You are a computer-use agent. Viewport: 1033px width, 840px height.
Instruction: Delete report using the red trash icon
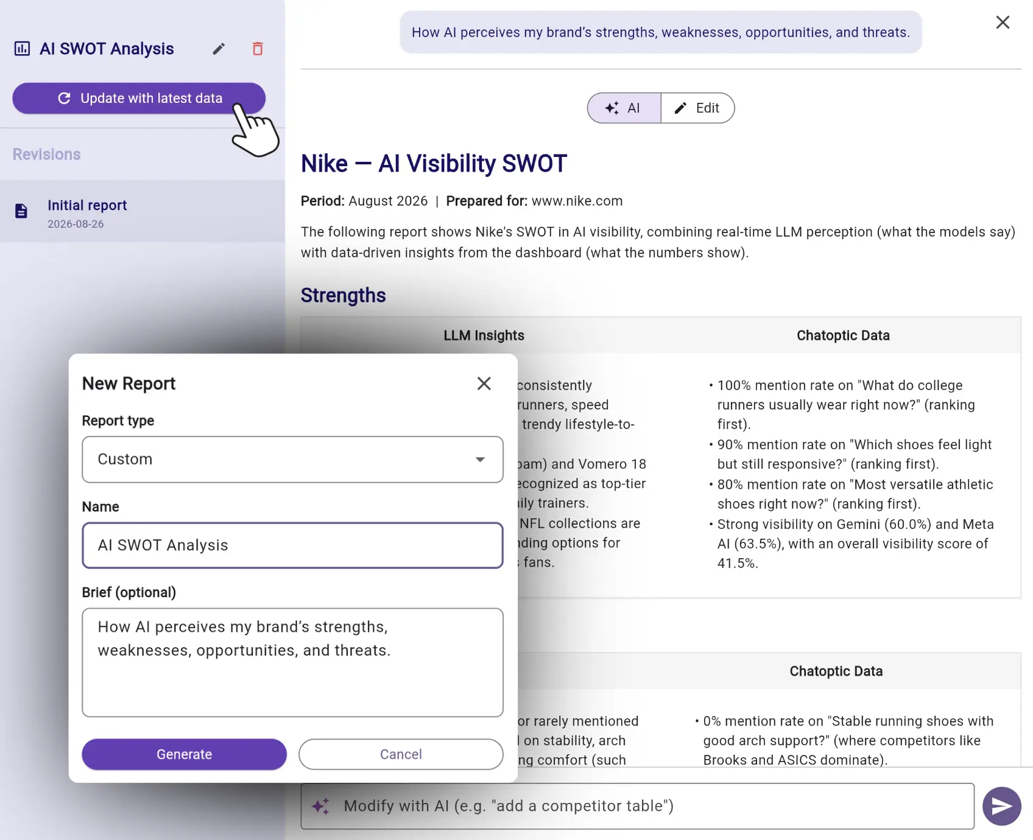[x=258, y=49]
